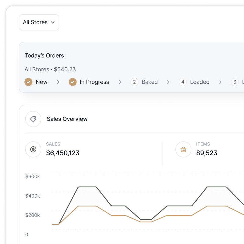
Task: Click the dark sales line on the chart
Action: tap(88, 187)
